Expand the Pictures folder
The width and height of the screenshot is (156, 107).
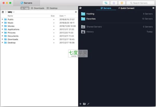(2, 32)
